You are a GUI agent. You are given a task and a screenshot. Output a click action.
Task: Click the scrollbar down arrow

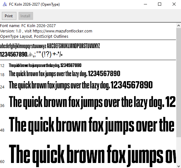pyautogui.click(x=178, y=166)
